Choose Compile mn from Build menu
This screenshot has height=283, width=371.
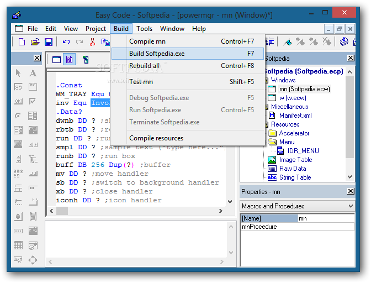(187, 41)
